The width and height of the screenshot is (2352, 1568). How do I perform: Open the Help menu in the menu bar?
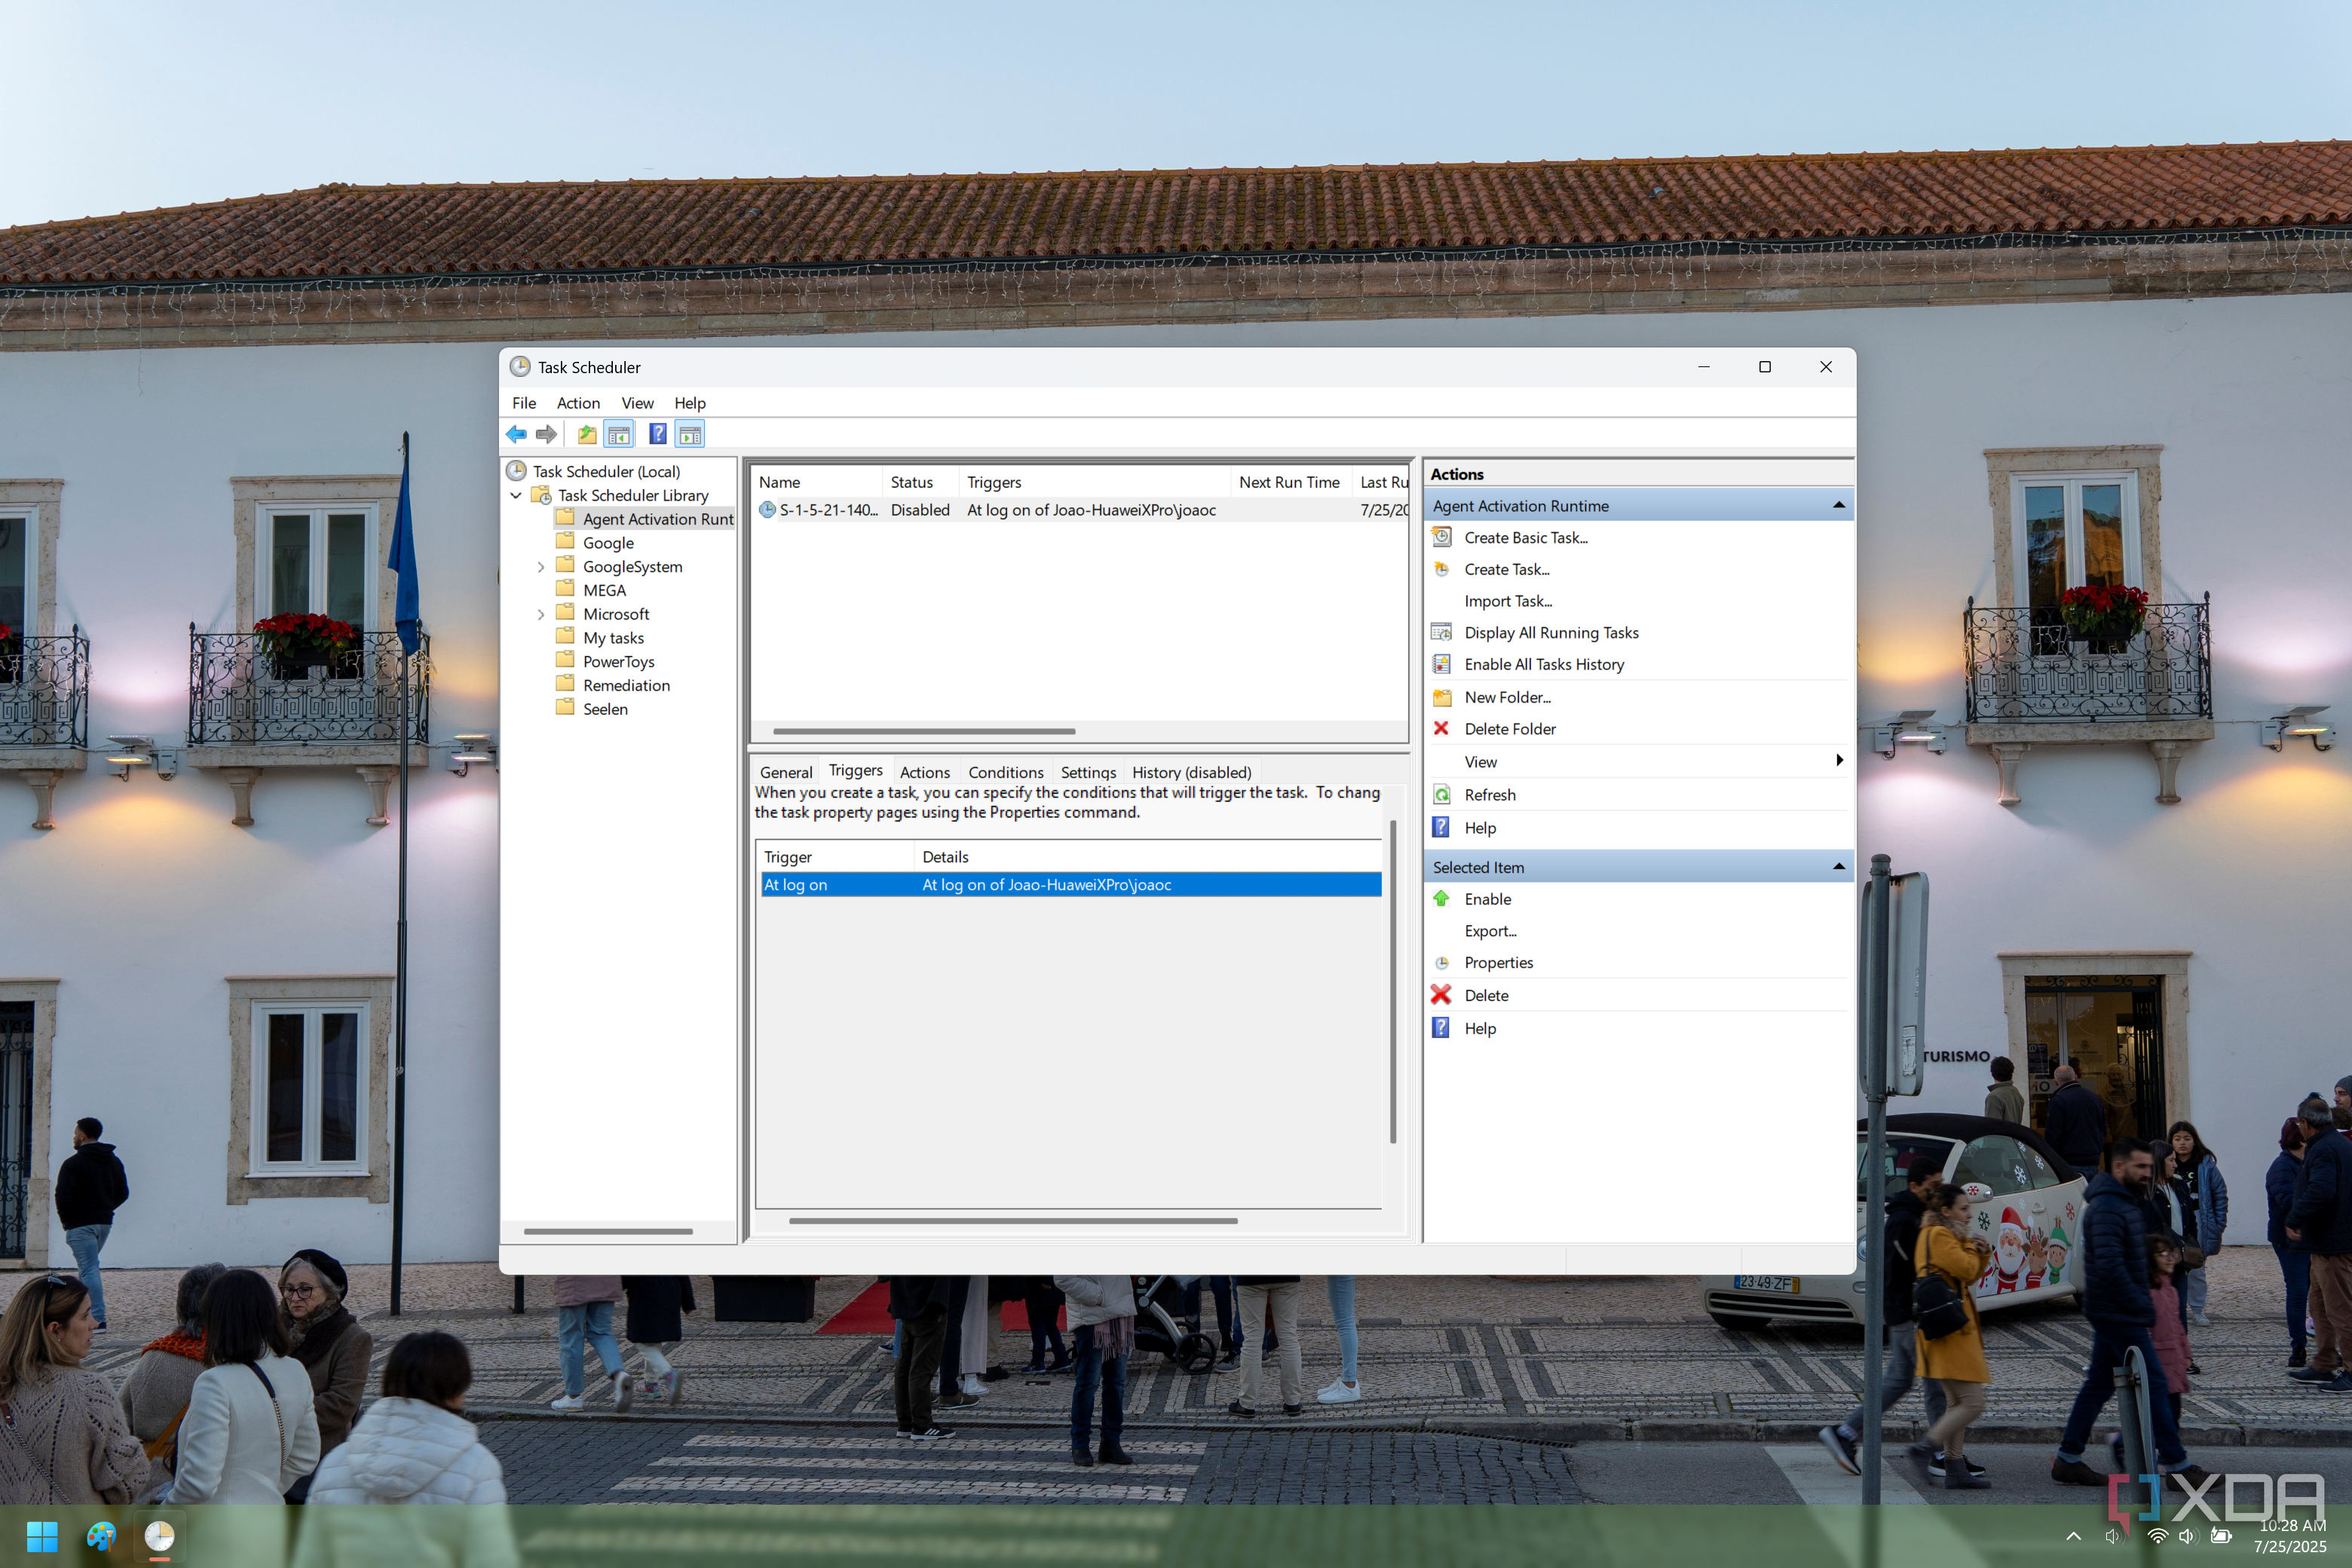[690, 403]
